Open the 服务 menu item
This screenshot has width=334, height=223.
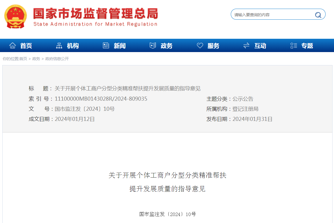coord(213,46)
